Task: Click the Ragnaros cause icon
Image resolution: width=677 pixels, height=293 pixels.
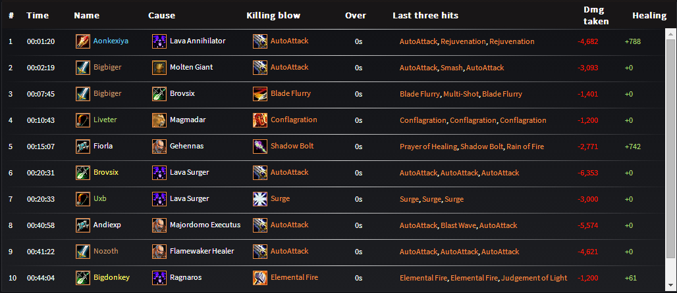Action: [x=159, y=278]
